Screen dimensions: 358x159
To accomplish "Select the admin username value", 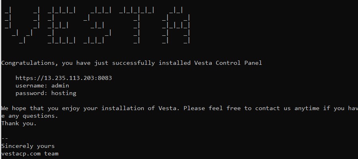I will click(60, 86).
